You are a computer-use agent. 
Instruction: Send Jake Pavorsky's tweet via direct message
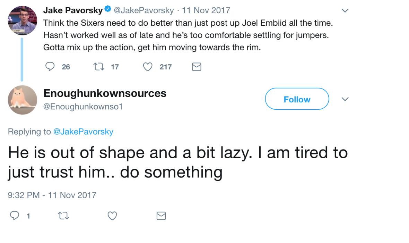coord(197,67)
